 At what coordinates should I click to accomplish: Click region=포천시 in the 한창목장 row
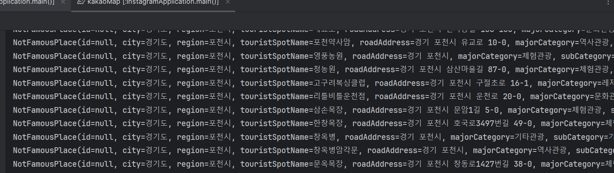pos(205,123)
